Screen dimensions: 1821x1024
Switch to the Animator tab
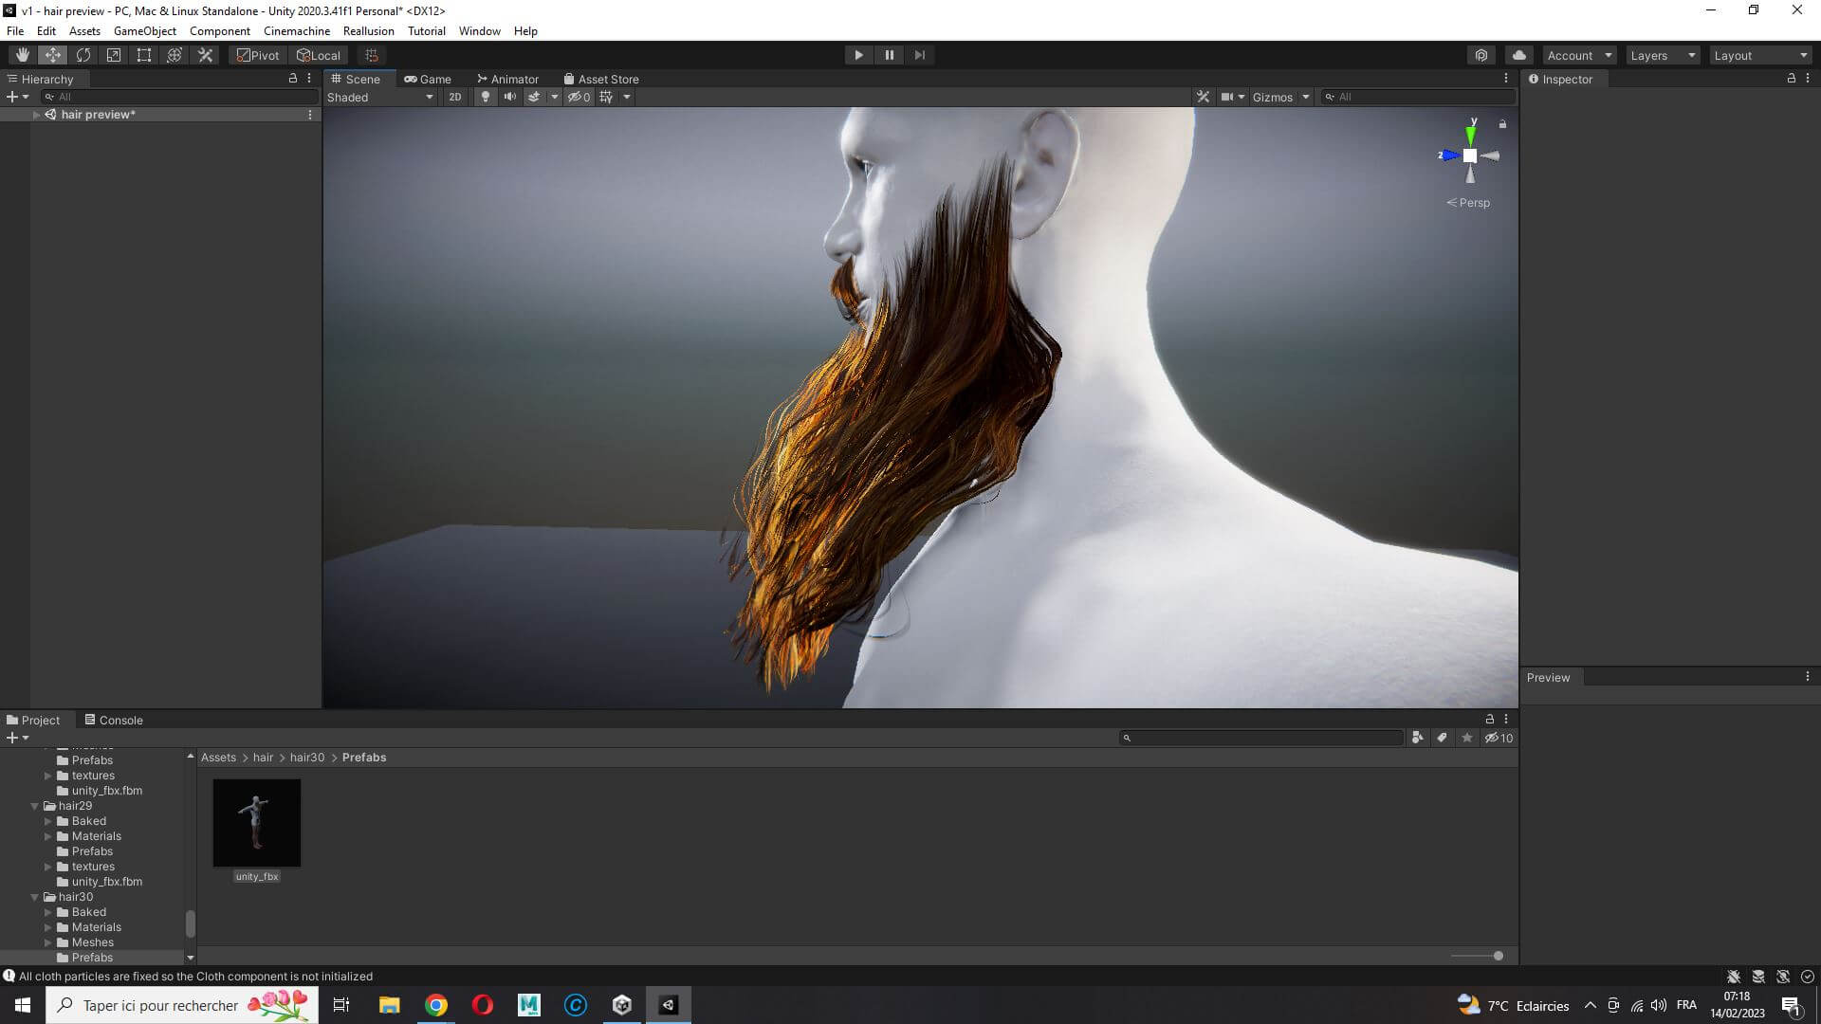pos(507,79)
